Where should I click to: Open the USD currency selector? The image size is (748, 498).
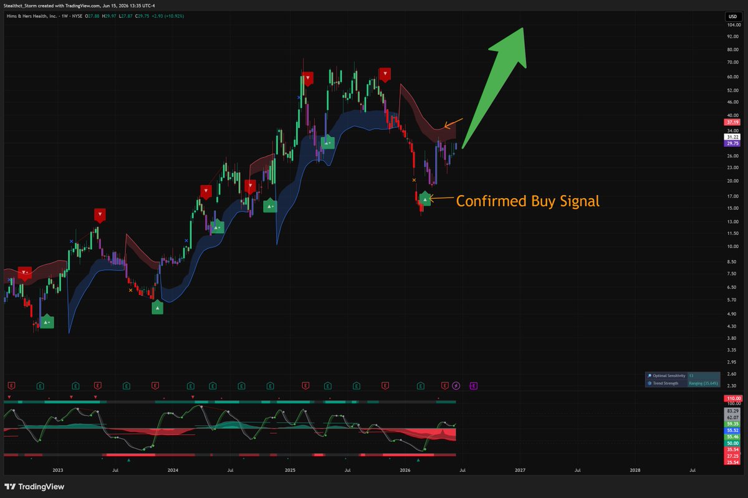[x=732, y=17]
